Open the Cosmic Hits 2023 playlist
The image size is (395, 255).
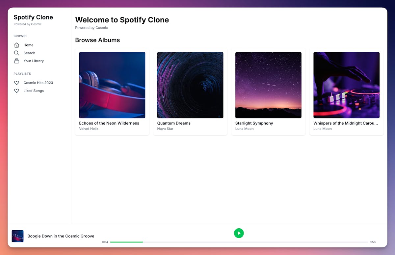38,83
